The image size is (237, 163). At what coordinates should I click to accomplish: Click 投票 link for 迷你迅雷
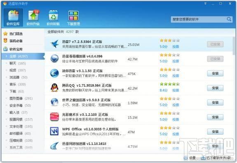coord(176,76)
